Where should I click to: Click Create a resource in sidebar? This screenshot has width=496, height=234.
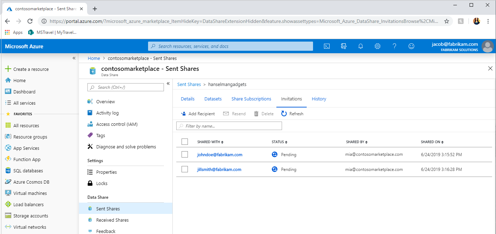pyautogui.click(x=31, y=69)
